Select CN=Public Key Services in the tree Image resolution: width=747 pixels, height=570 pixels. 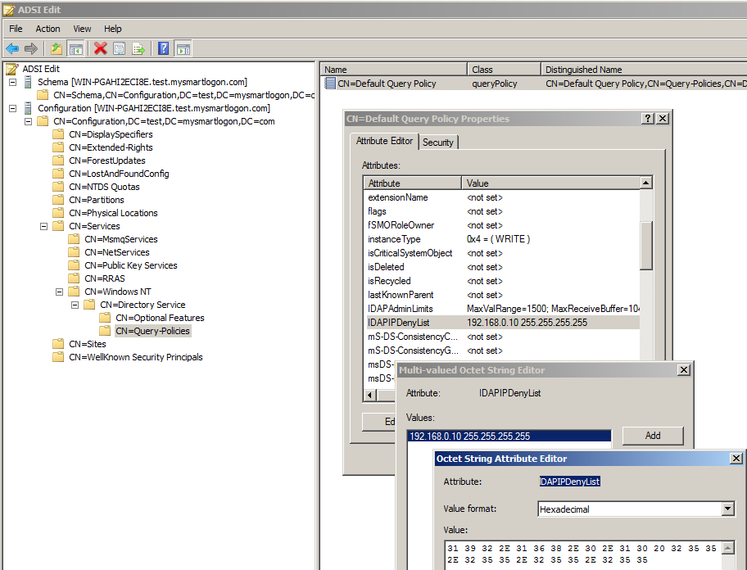[131, 265]
